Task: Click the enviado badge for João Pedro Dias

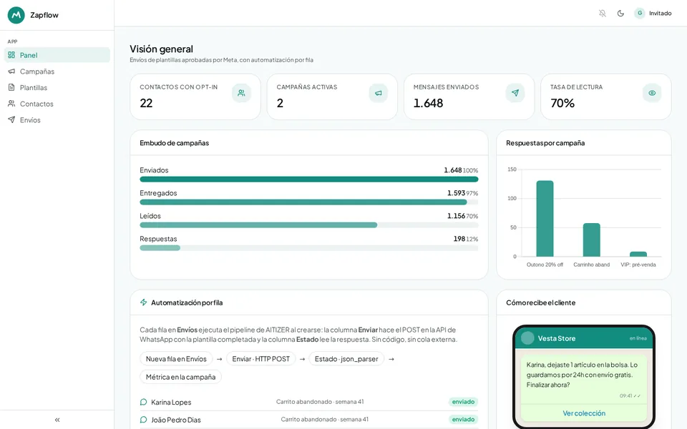Action: click(463, 420)
